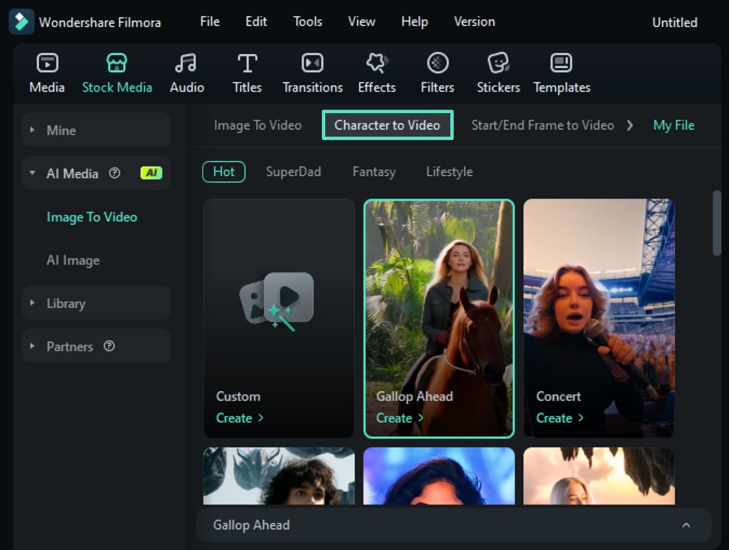This screenshot has width=729, height=550.
Task: Click Create on the Custom card
Action: tap(239, 418)
